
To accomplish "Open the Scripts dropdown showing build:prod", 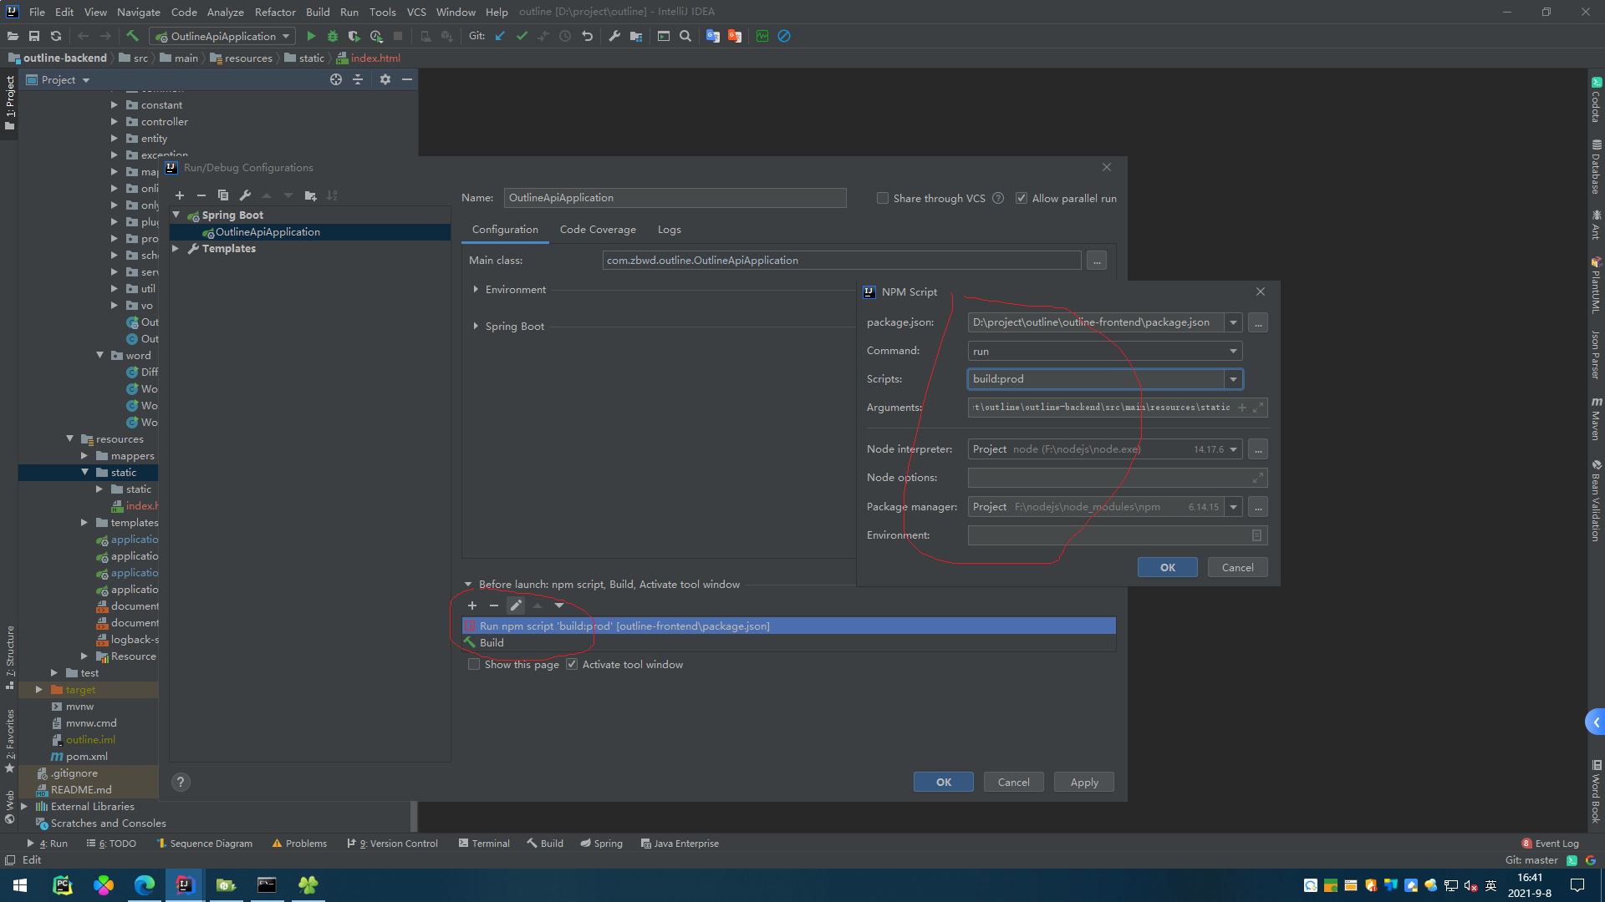I will point(1234,379).
